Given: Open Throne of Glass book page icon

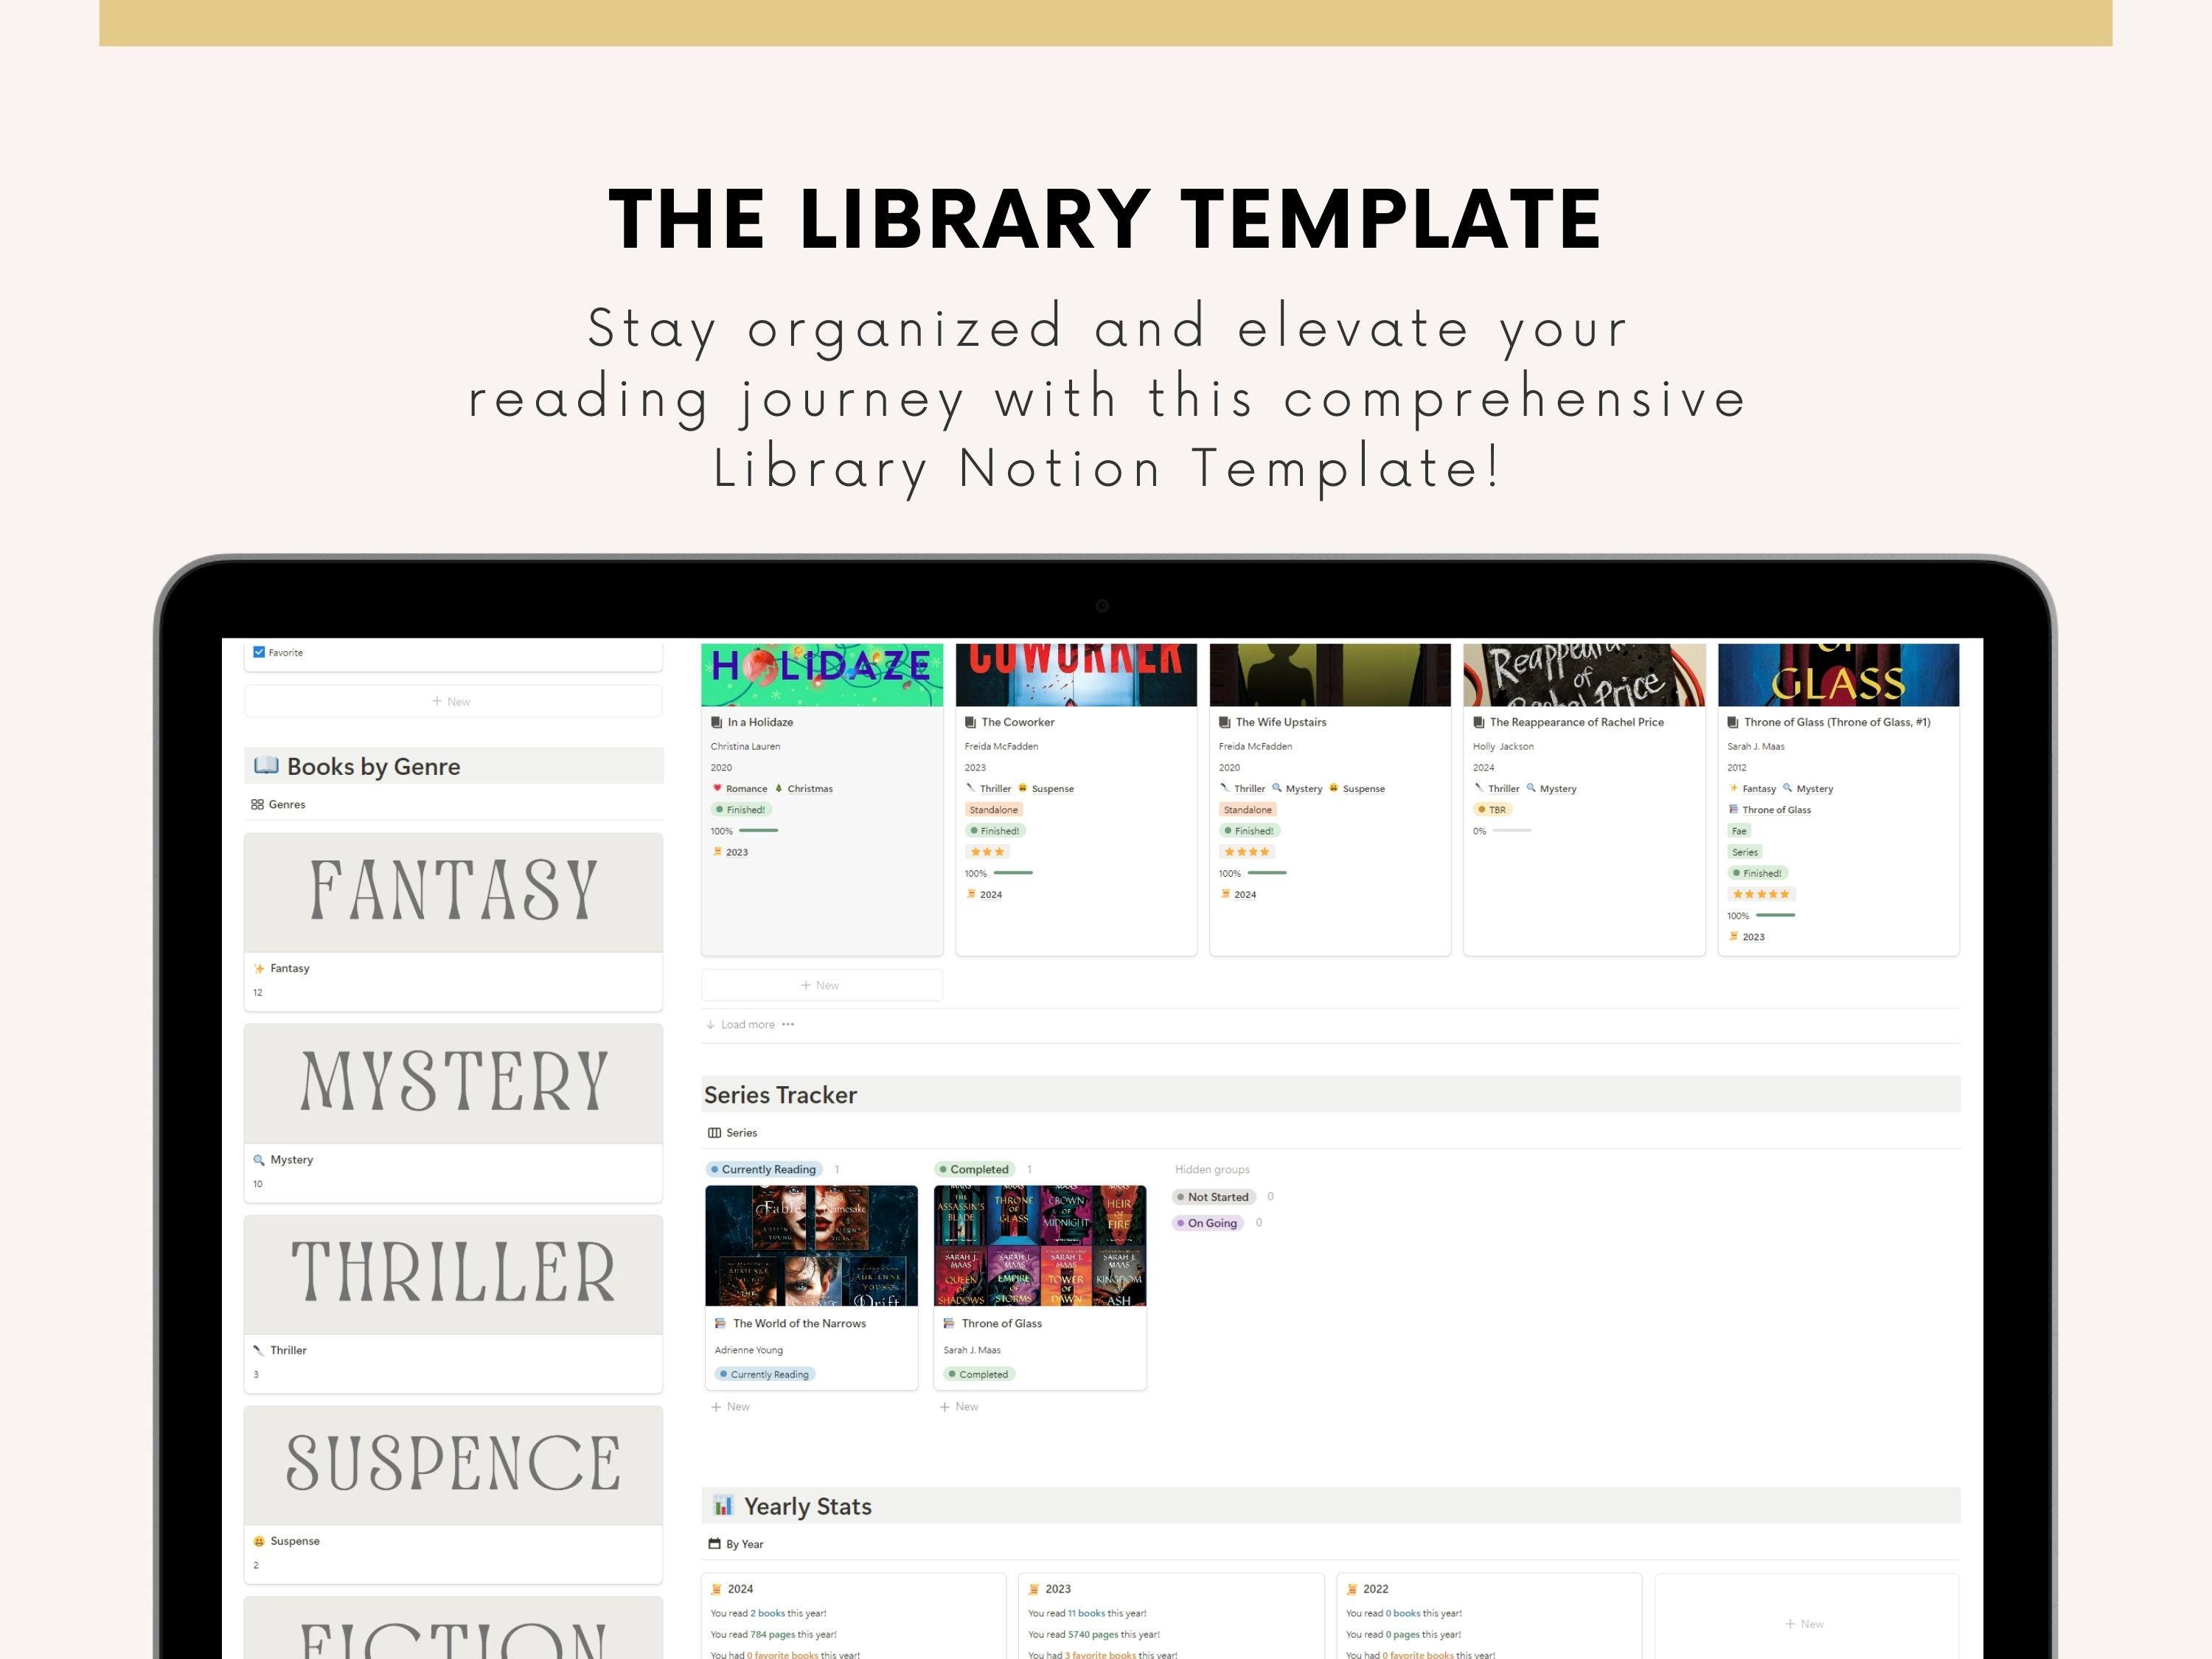Looking at the screenshot, I should pos(1733,722).
